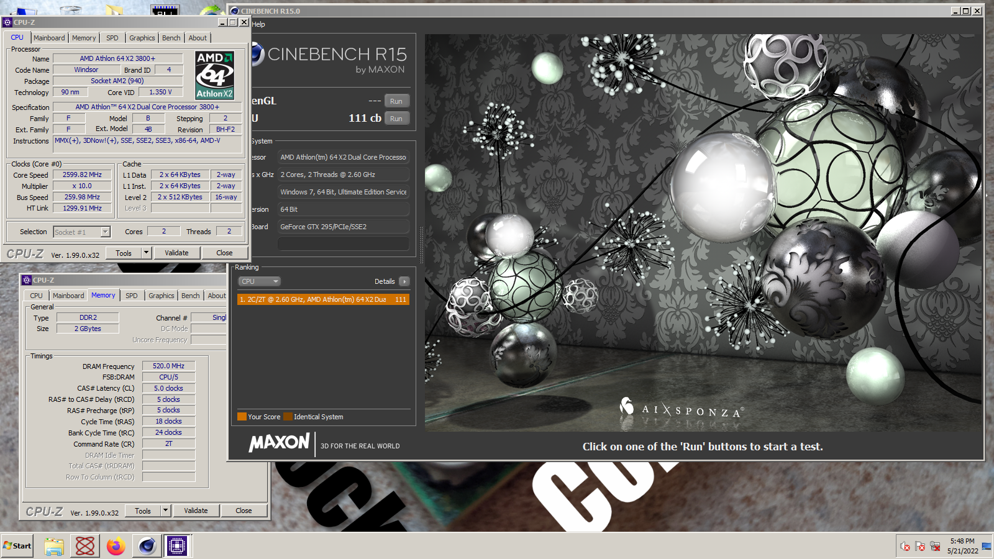Open the clock showing 5:48 PM
The image size is (994, 559).
962,546
